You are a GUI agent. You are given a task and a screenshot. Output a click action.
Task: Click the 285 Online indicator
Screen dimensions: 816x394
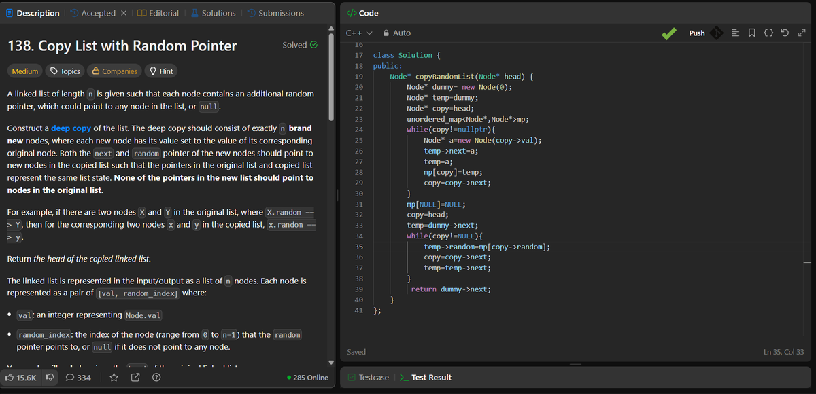click(308, 378)
